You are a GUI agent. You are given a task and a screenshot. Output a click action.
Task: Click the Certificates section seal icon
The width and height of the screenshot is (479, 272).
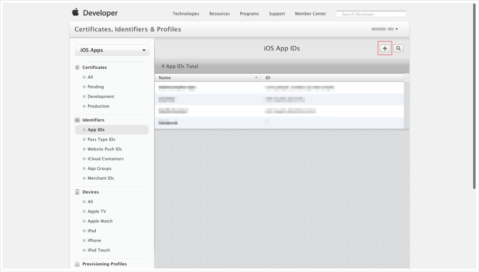click(x=77, y=67)
